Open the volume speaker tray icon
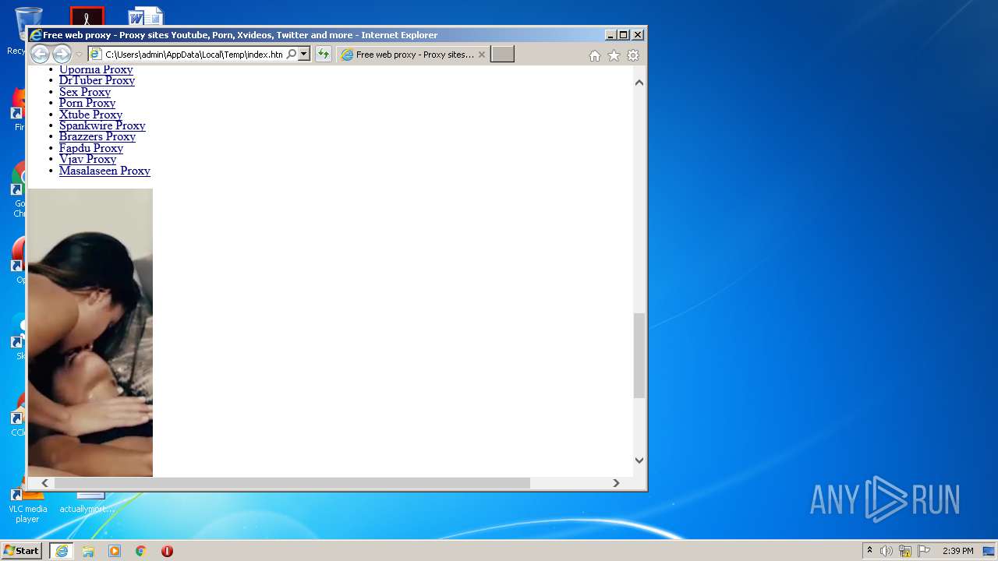This screenshot has height=561, width=998. pos(887,551)
